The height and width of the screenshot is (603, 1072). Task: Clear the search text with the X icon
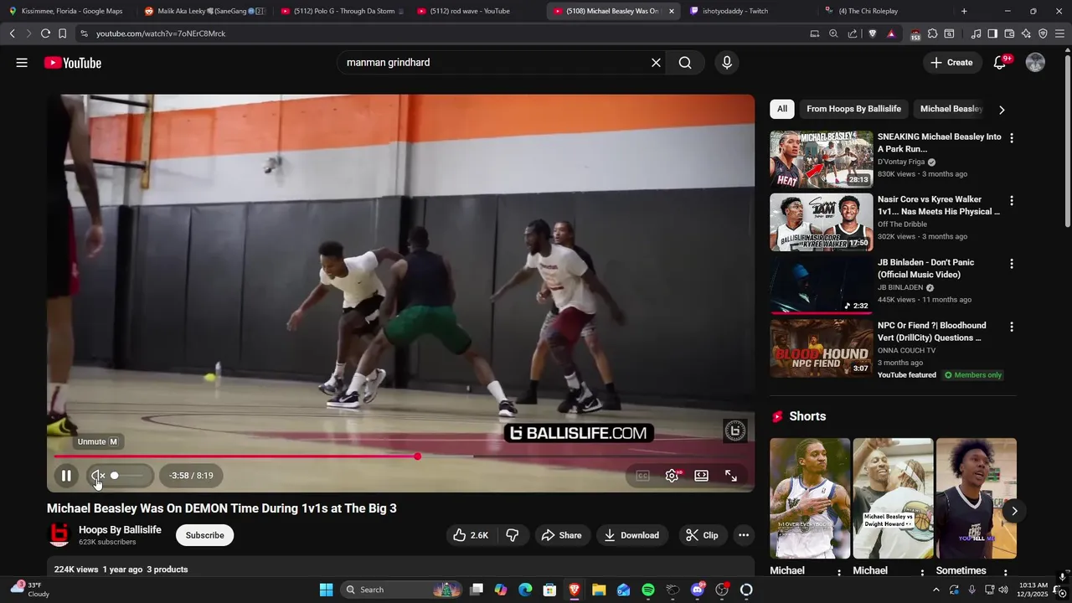tap(656, 63)
